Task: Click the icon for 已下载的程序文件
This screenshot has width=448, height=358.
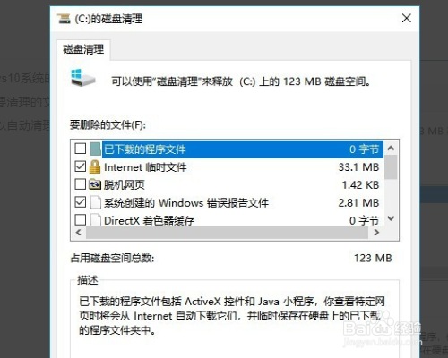Action: tap(96, 149)
